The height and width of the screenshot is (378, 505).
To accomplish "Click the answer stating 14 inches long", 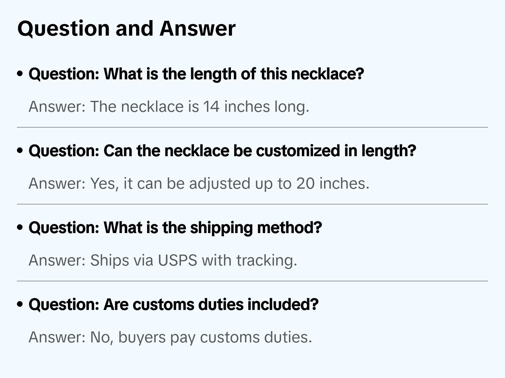I will coord(169,106).
